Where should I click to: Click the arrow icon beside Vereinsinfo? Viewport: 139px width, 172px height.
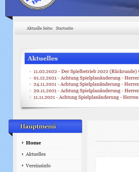(x=23, y=165)
